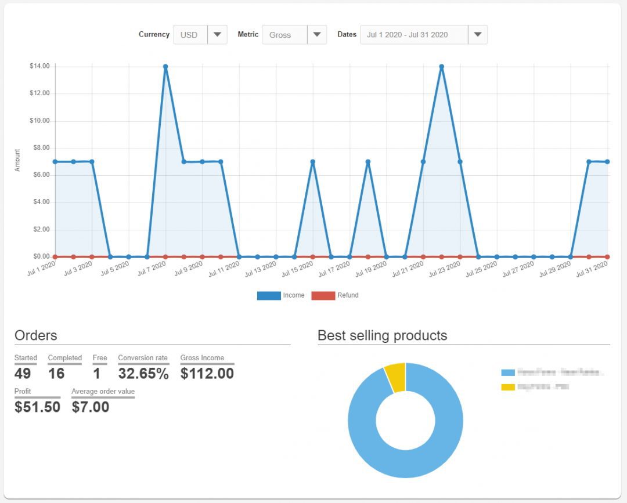Click the Conversion rate value 32.65%
The image size is (627, 503).
pos(143,374)
